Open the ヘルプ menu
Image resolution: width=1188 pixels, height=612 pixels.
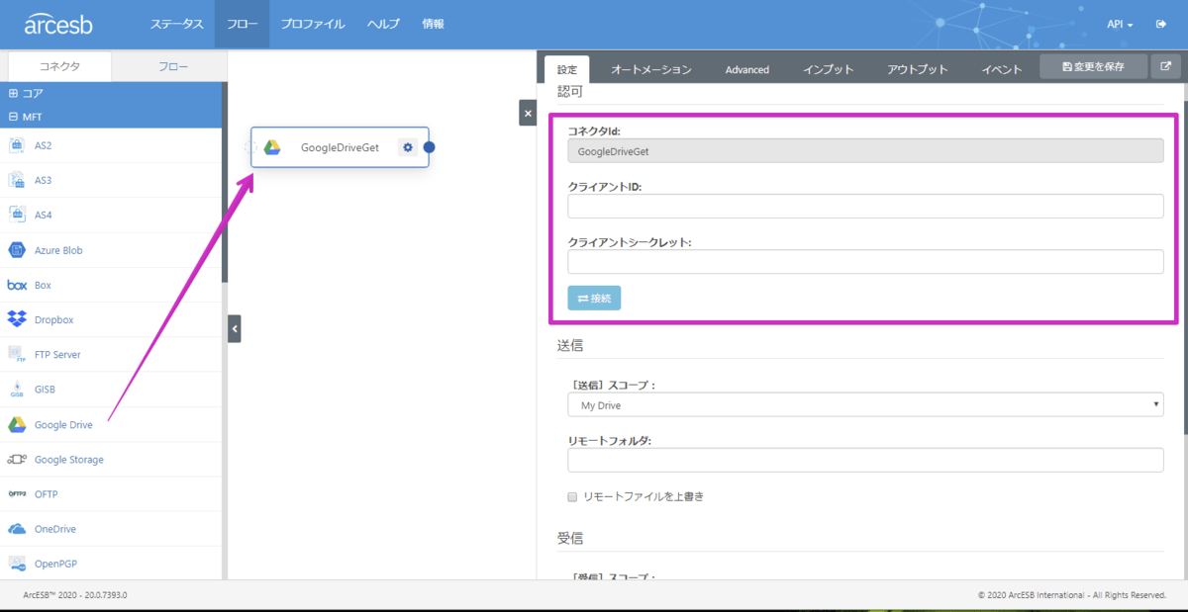[x=383, y=24]
